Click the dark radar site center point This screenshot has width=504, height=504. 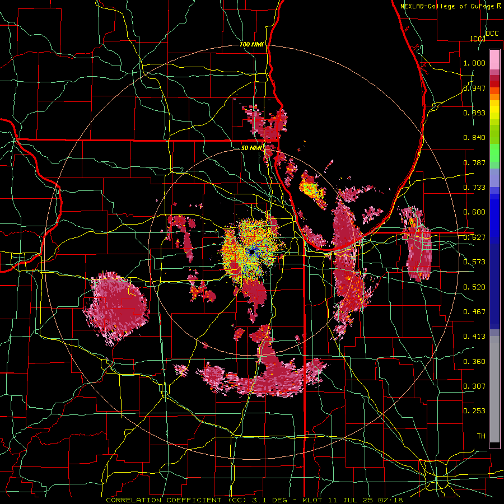click(253, 253)
